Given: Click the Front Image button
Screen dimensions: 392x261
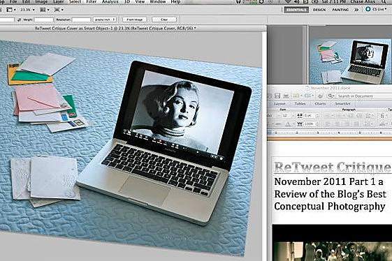Looking at the screenshot, I should click(134, 20).
